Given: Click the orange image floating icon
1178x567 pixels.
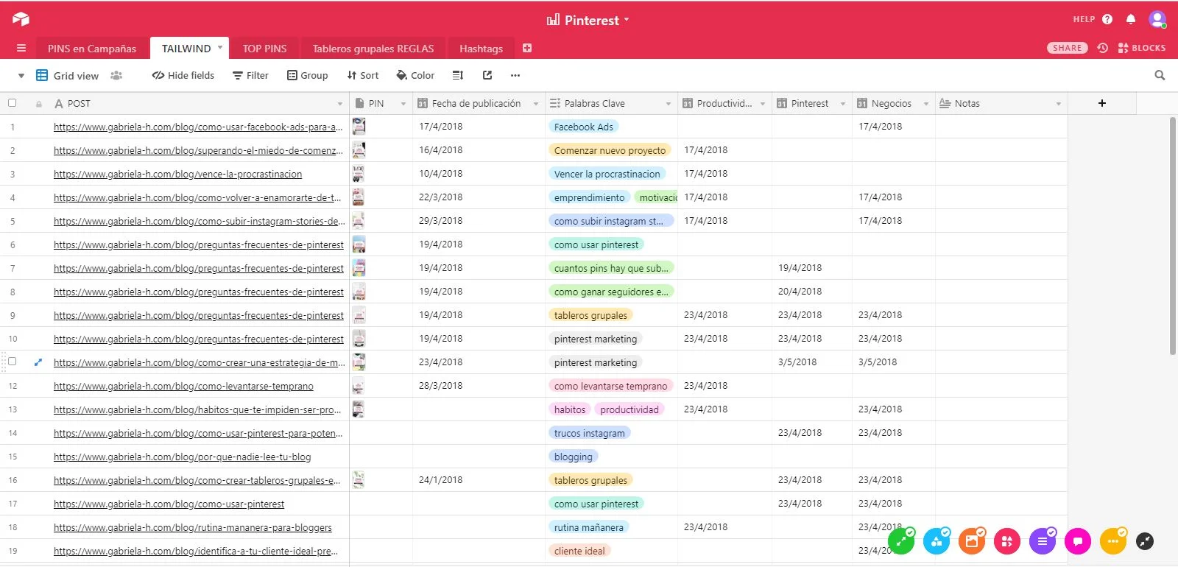Looking at the screenshot, I should tap(972, 541).
